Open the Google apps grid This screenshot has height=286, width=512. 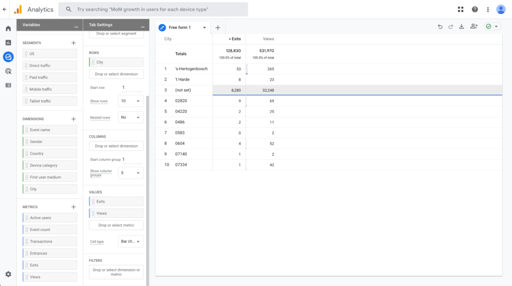pyautogui.click(x=460, y=9)
